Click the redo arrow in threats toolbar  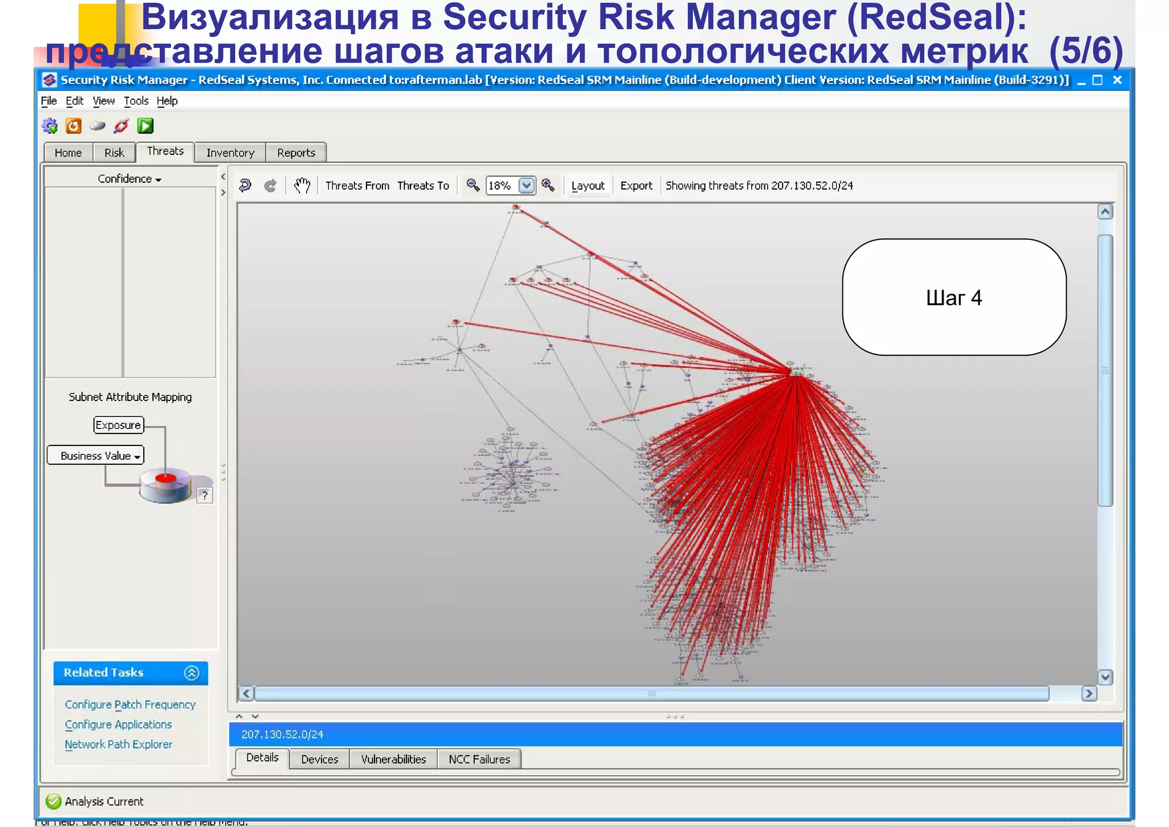pyautogui.click(x=271, y=185)
